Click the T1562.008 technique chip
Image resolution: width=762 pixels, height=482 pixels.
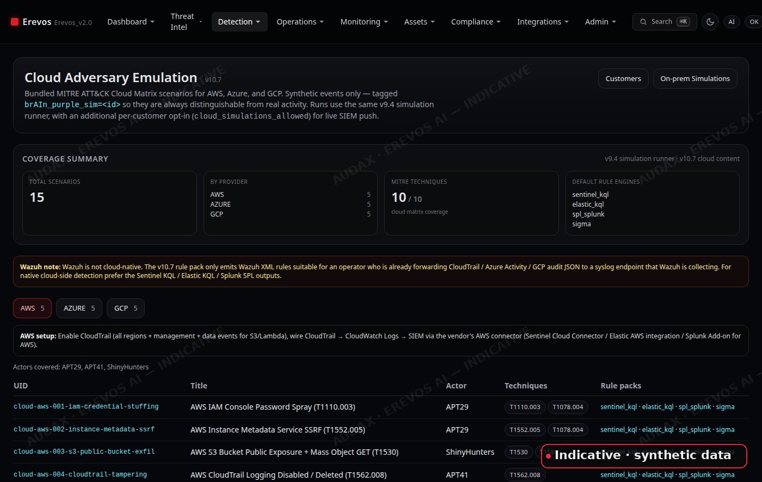click(525, 475)
